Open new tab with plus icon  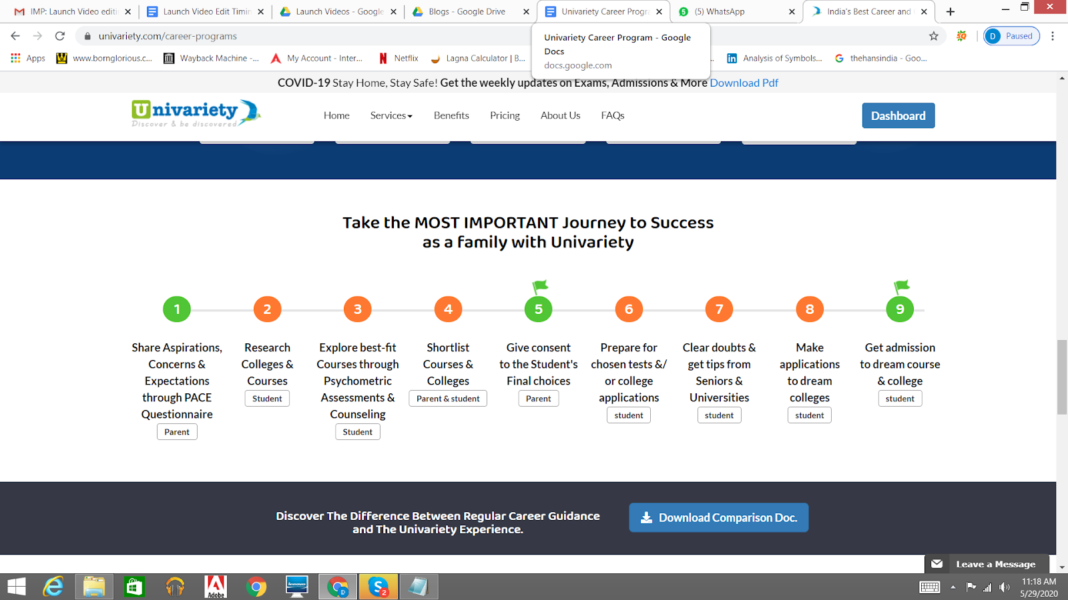(951, 11)
